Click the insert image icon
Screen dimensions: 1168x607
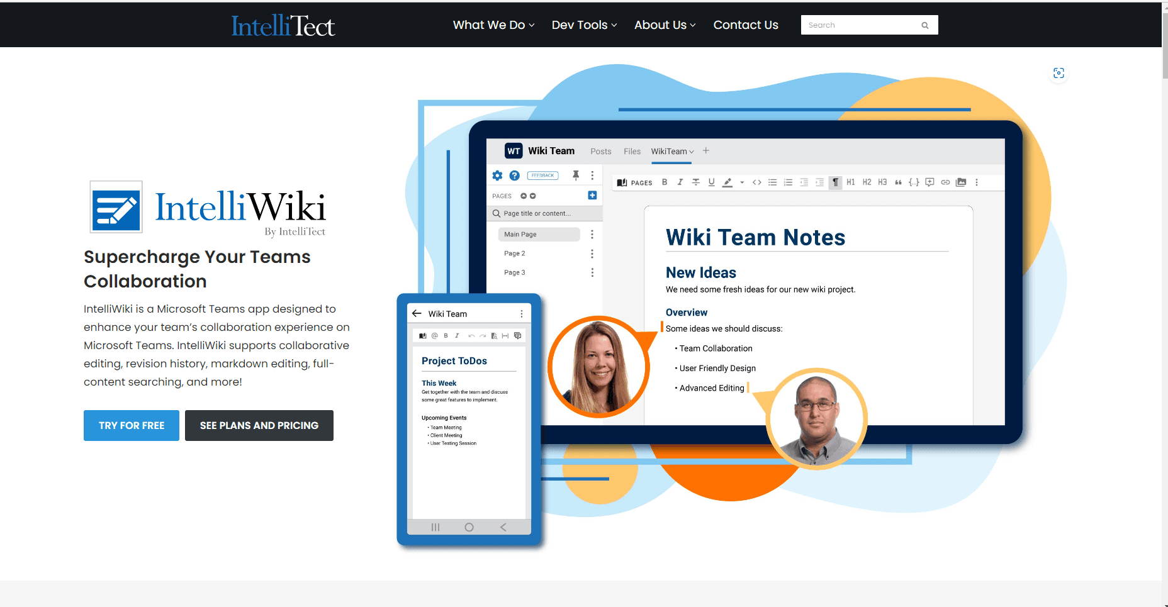pos(961,182)
